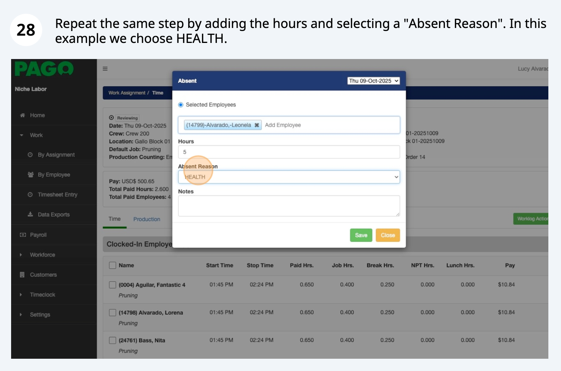This screenshot has width=561, height=371.
Task: Click the Customers building icon
Action: (23, 275)
